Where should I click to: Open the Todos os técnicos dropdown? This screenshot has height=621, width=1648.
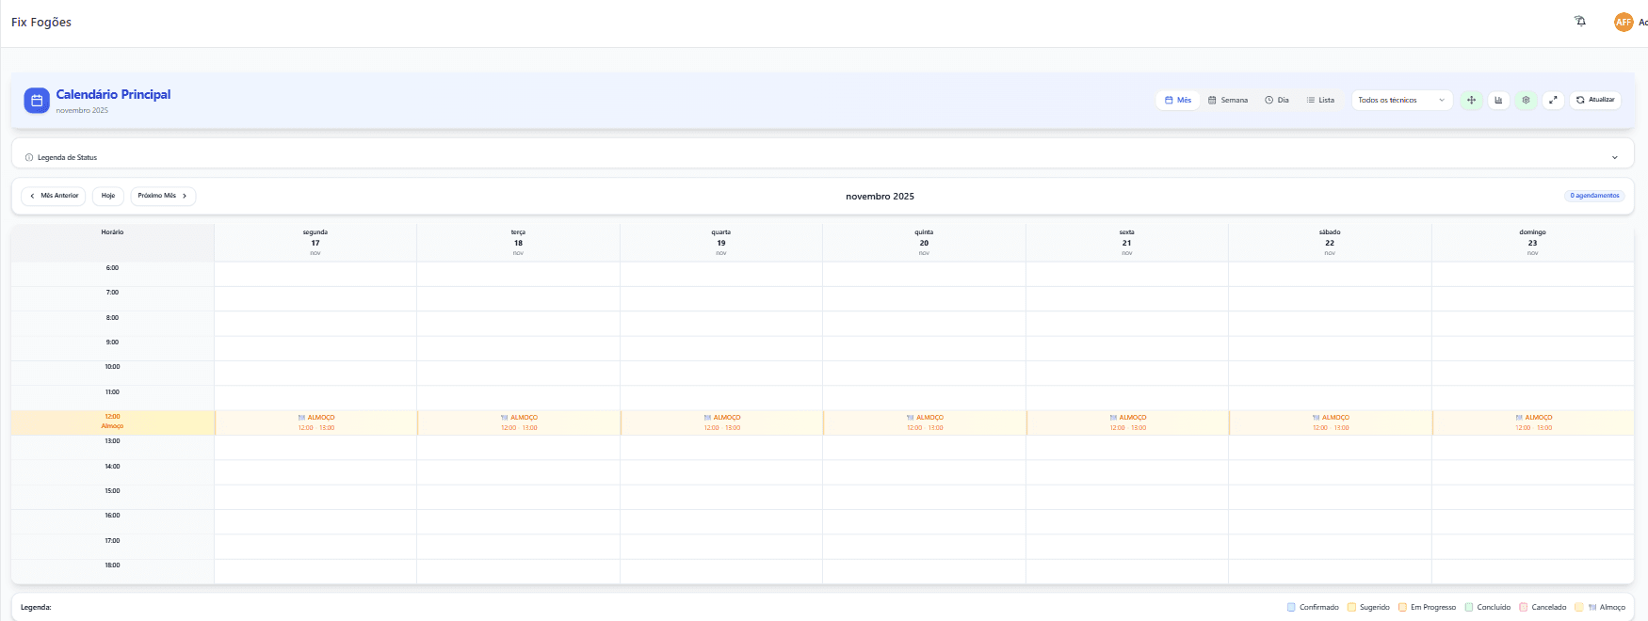click(1401, 100)
